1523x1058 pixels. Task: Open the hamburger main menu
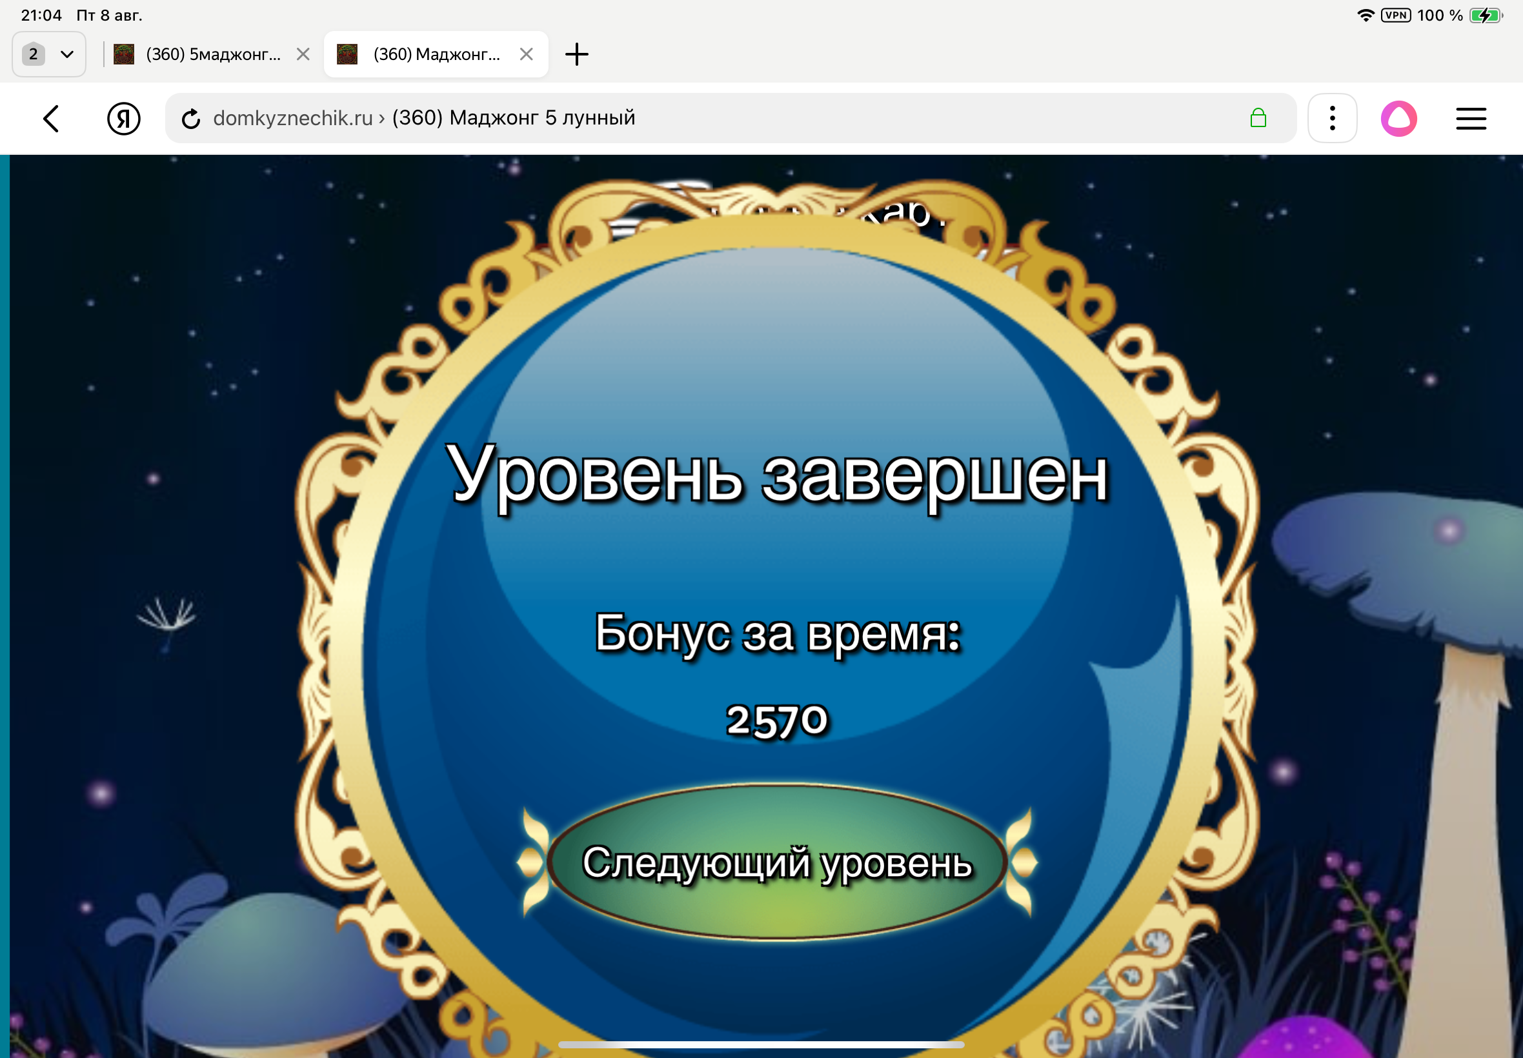1471,119
